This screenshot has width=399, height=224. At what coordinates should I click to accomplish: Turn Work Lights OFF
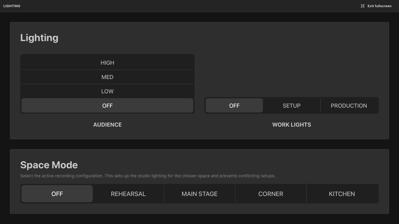click(x=234, y=105)
